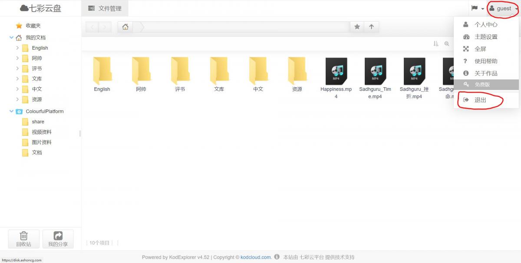
Task: Click the star favorite icon in toolbar
Action: (357, 27)
